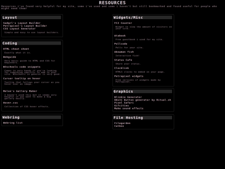Open Petrapixel widgets link

pos(129,76)
